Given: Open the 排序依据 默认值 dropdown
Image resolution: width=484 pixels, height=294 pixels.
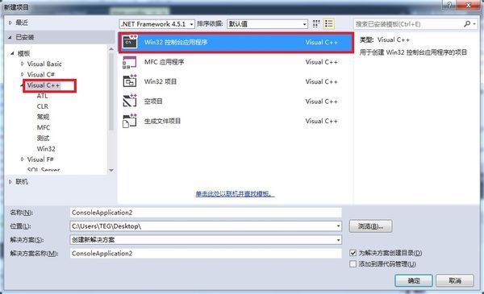Looking at the screenshot, I should coord(305,24).
